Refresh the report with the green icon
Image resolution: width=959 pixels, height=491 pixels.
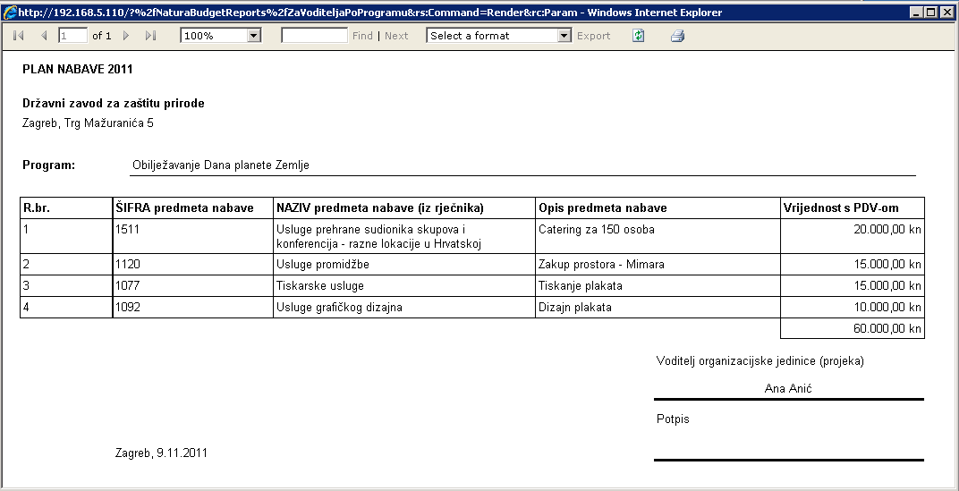638,36
